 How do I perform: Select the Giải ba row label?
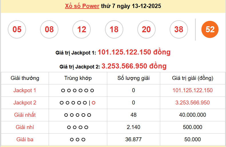(25, 140)
